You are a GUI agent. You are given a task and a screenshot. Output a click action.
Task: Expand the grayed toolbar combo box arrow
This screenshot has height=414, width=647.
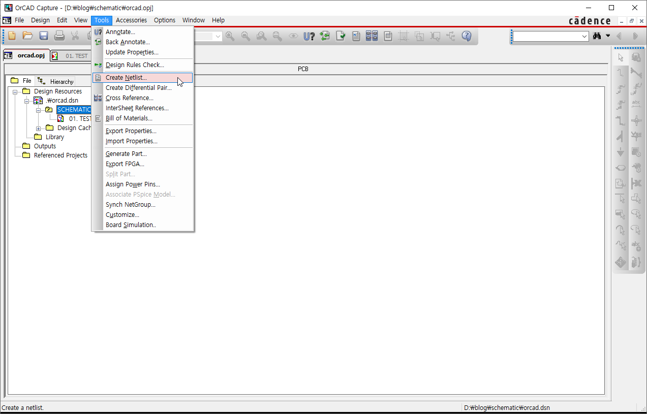tap(218, 36)
